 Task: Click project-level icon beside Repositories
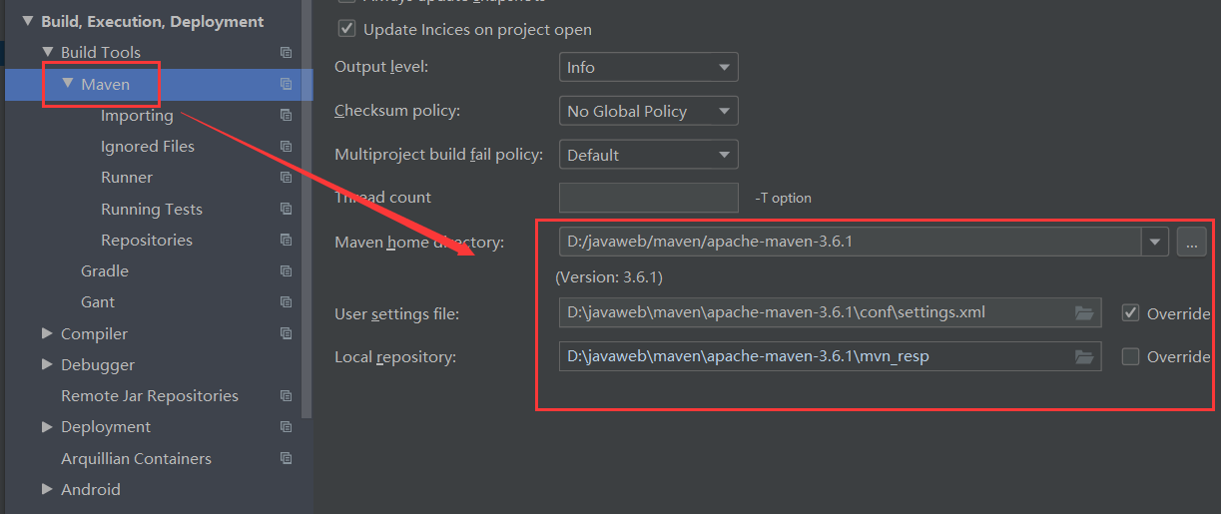tap(287, 241)
